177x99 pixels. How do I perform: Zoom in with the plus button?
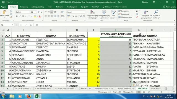(x=169, y=92)
